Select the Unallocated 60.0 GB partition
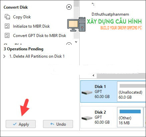This screenshot has width=146, height=137. pyautogui.click(x=131, y=92)
